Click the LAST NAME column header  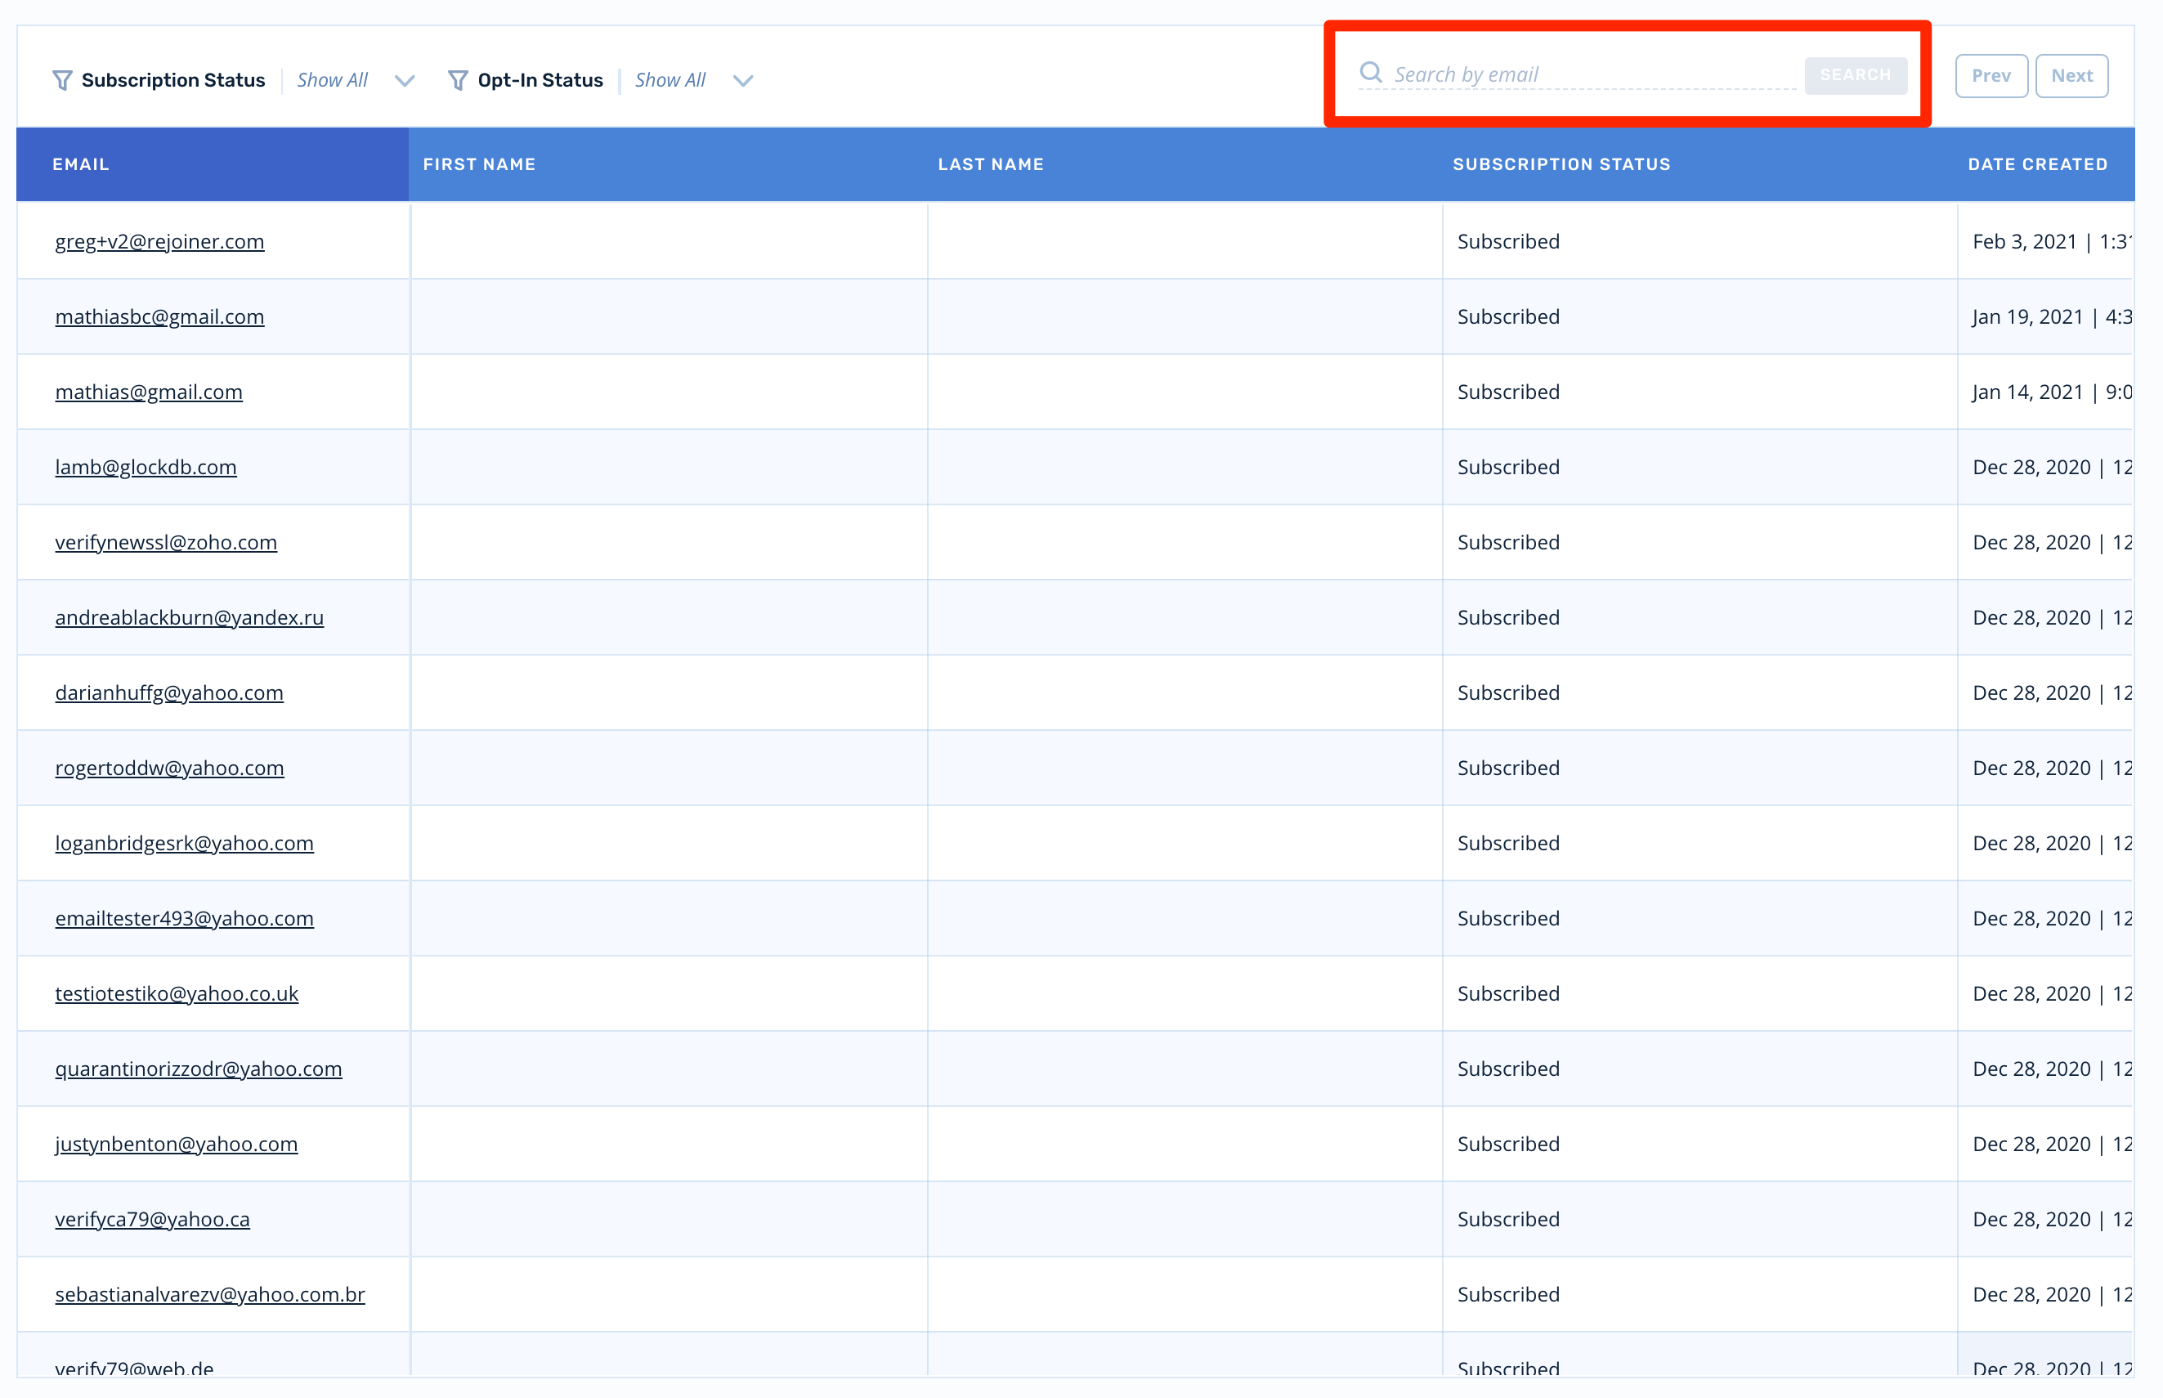(x=990, y=164)
